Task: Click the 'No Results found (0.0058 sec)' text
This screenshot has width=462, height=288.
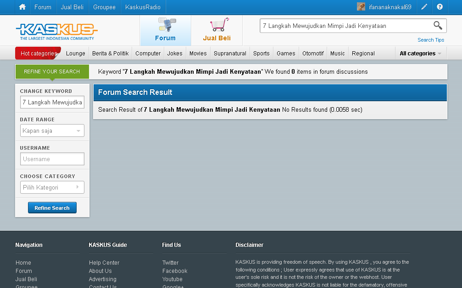Action: pyautogui.click(x=322, y=110)
